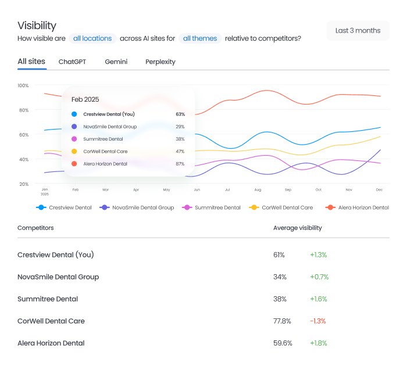This screenshot has height=366, width=407.
Task: Click the yellow CorWell tooltip dot
Action: coord(74,152)
